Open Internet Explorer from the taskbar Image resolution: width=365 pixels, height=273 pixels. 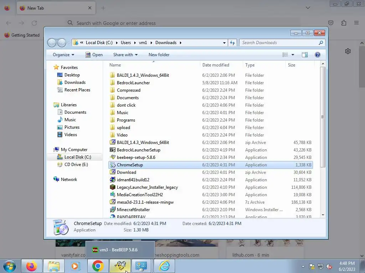pos(164,266)
